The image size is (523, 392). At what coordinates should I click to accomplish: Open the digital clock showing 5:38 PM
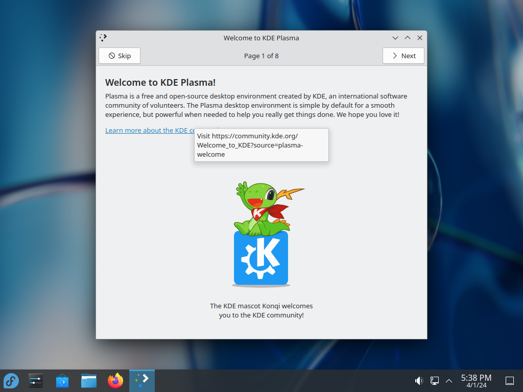[x=476, y=381]
